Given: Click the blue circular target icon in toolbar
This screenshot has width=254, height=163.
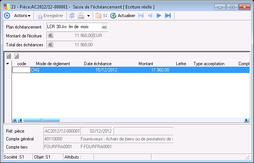Looking at the screenshot, I should click(7, 16).
